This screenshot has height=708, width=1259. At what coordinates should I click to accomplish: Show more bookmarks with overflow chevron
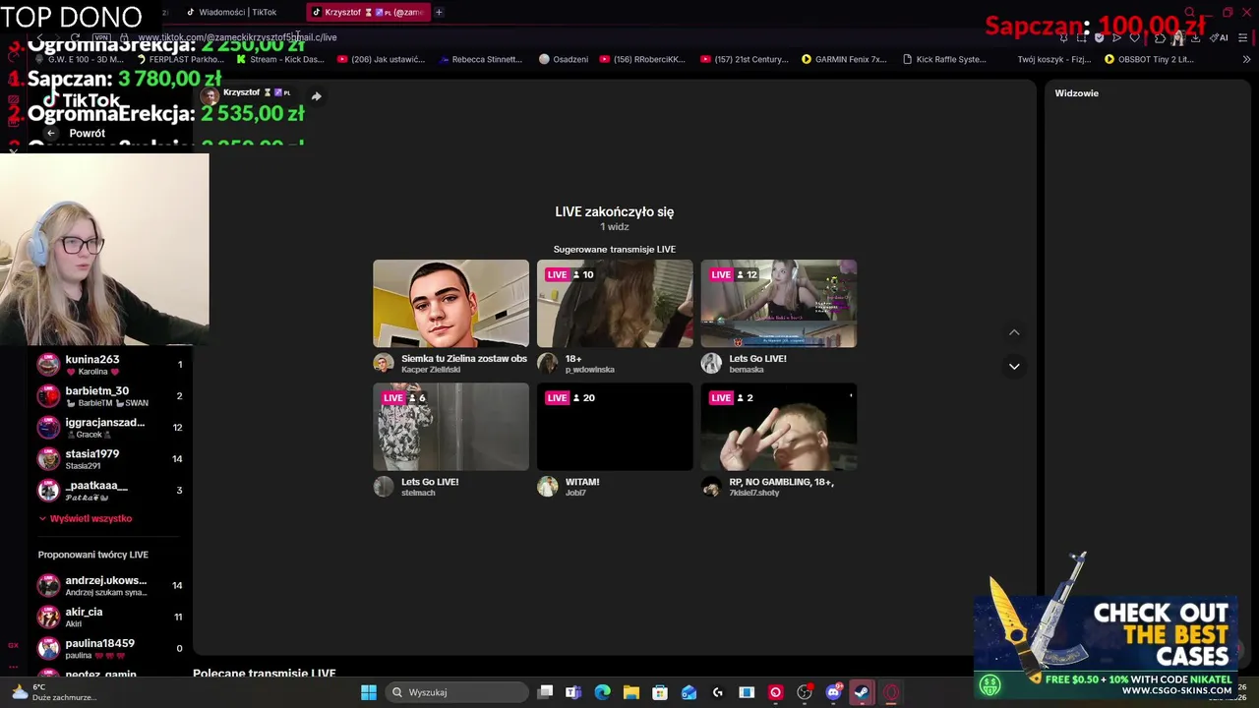tap(1247, 59)
